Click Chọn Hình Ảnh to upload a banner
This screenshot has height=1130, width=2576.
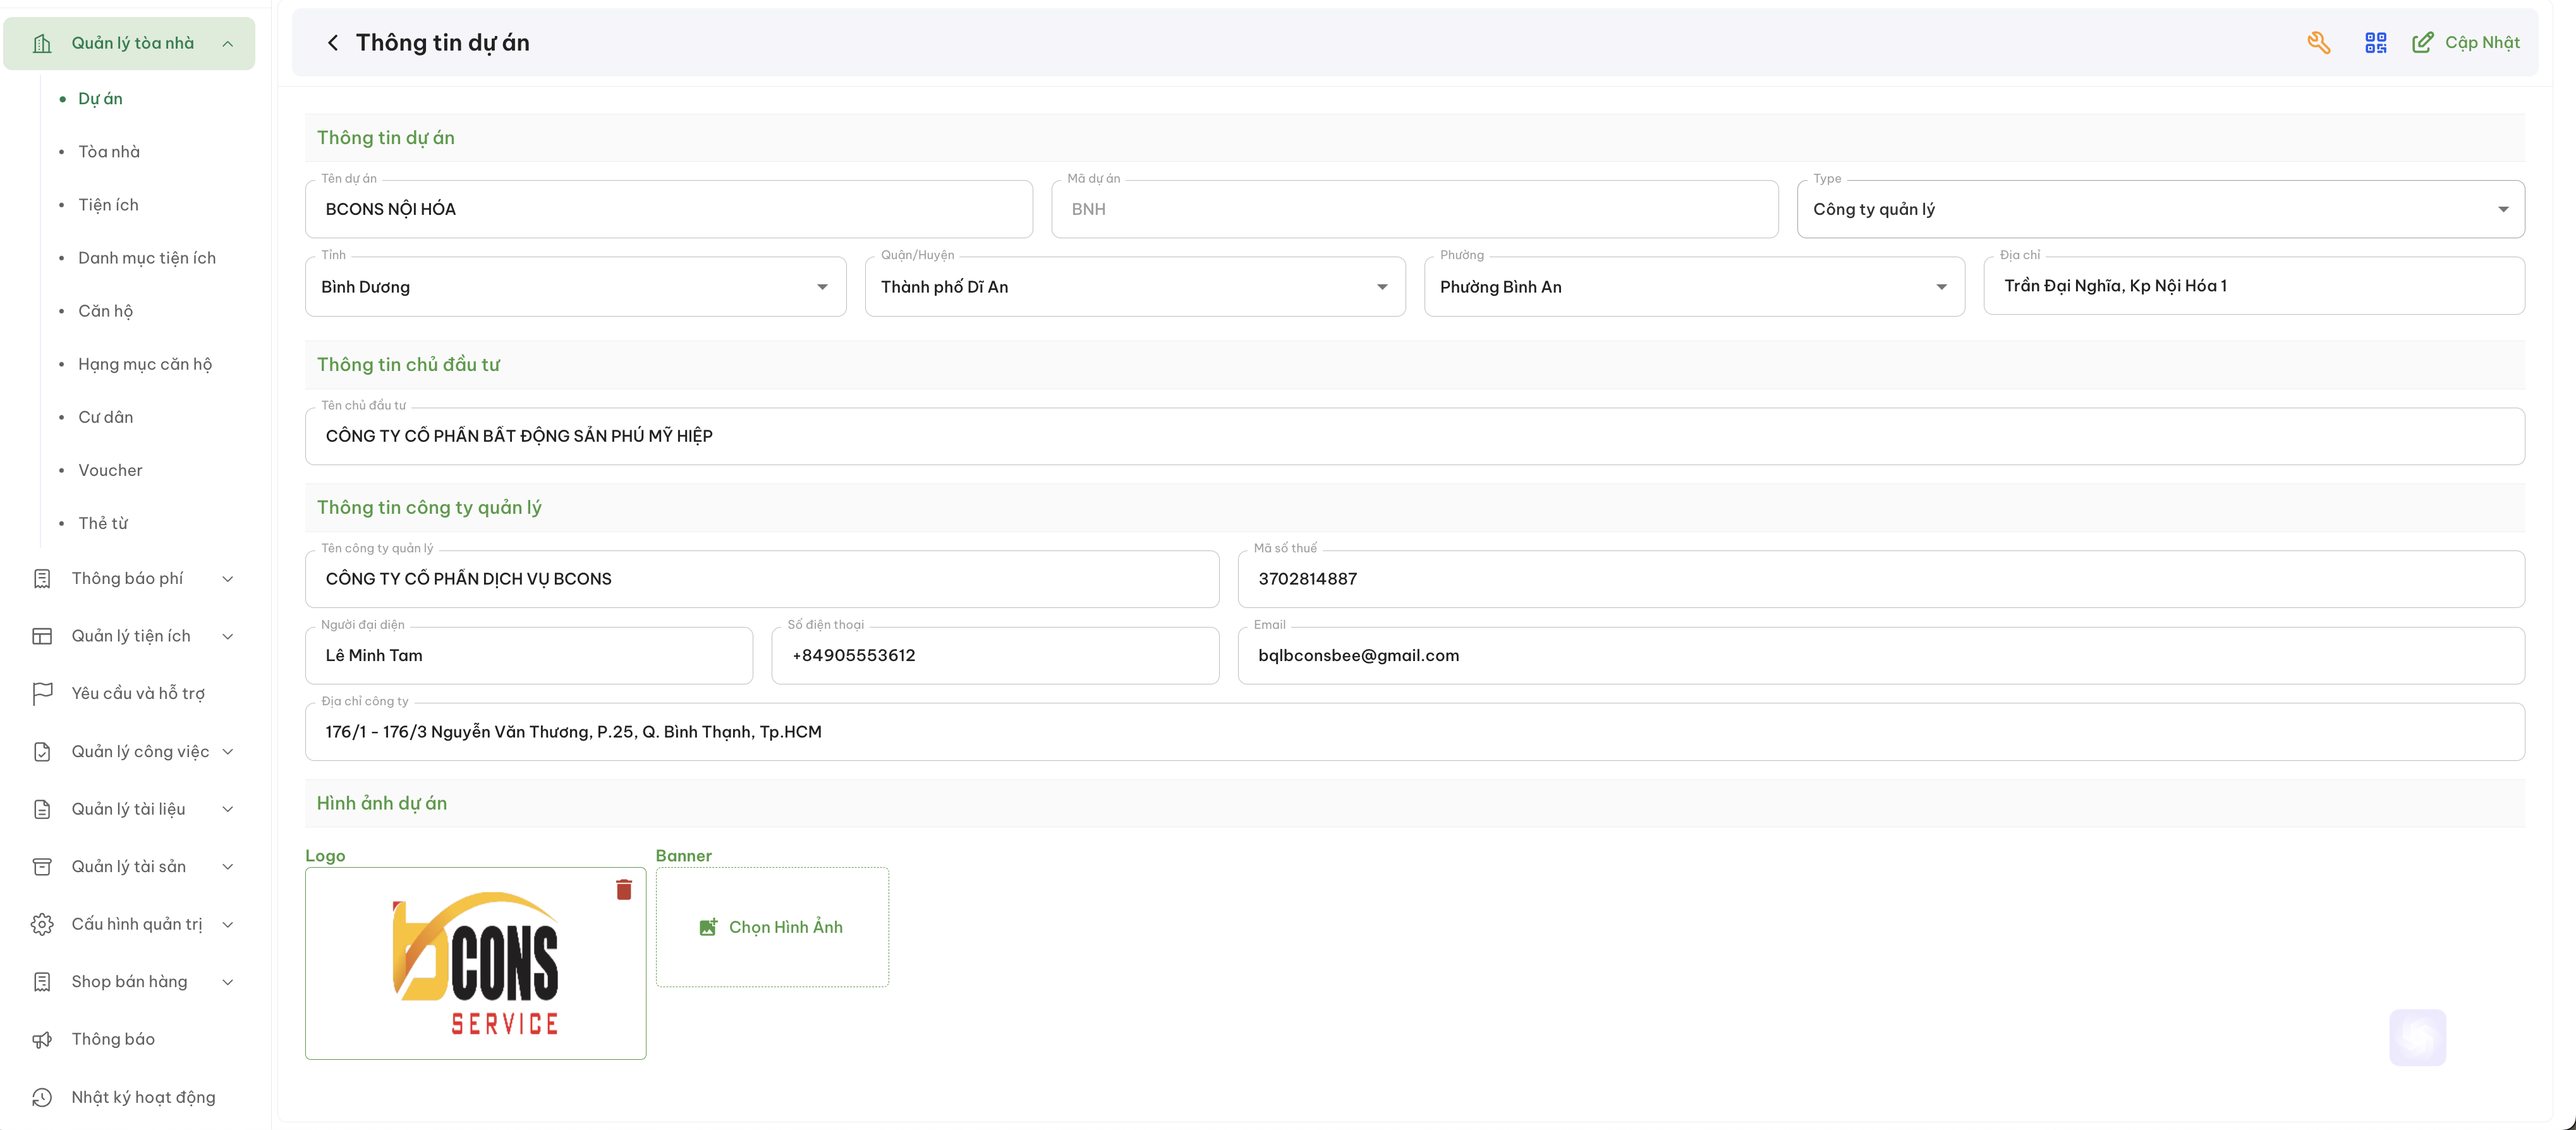pos(772,927)
